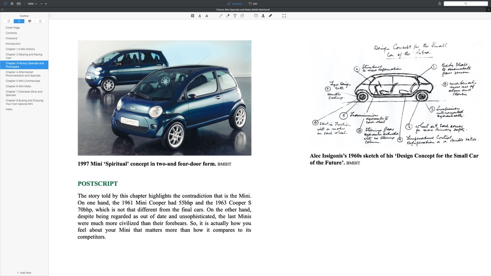491x276 pixels.
Task: Select the pencil drawing tool
Action: point(221,16)
